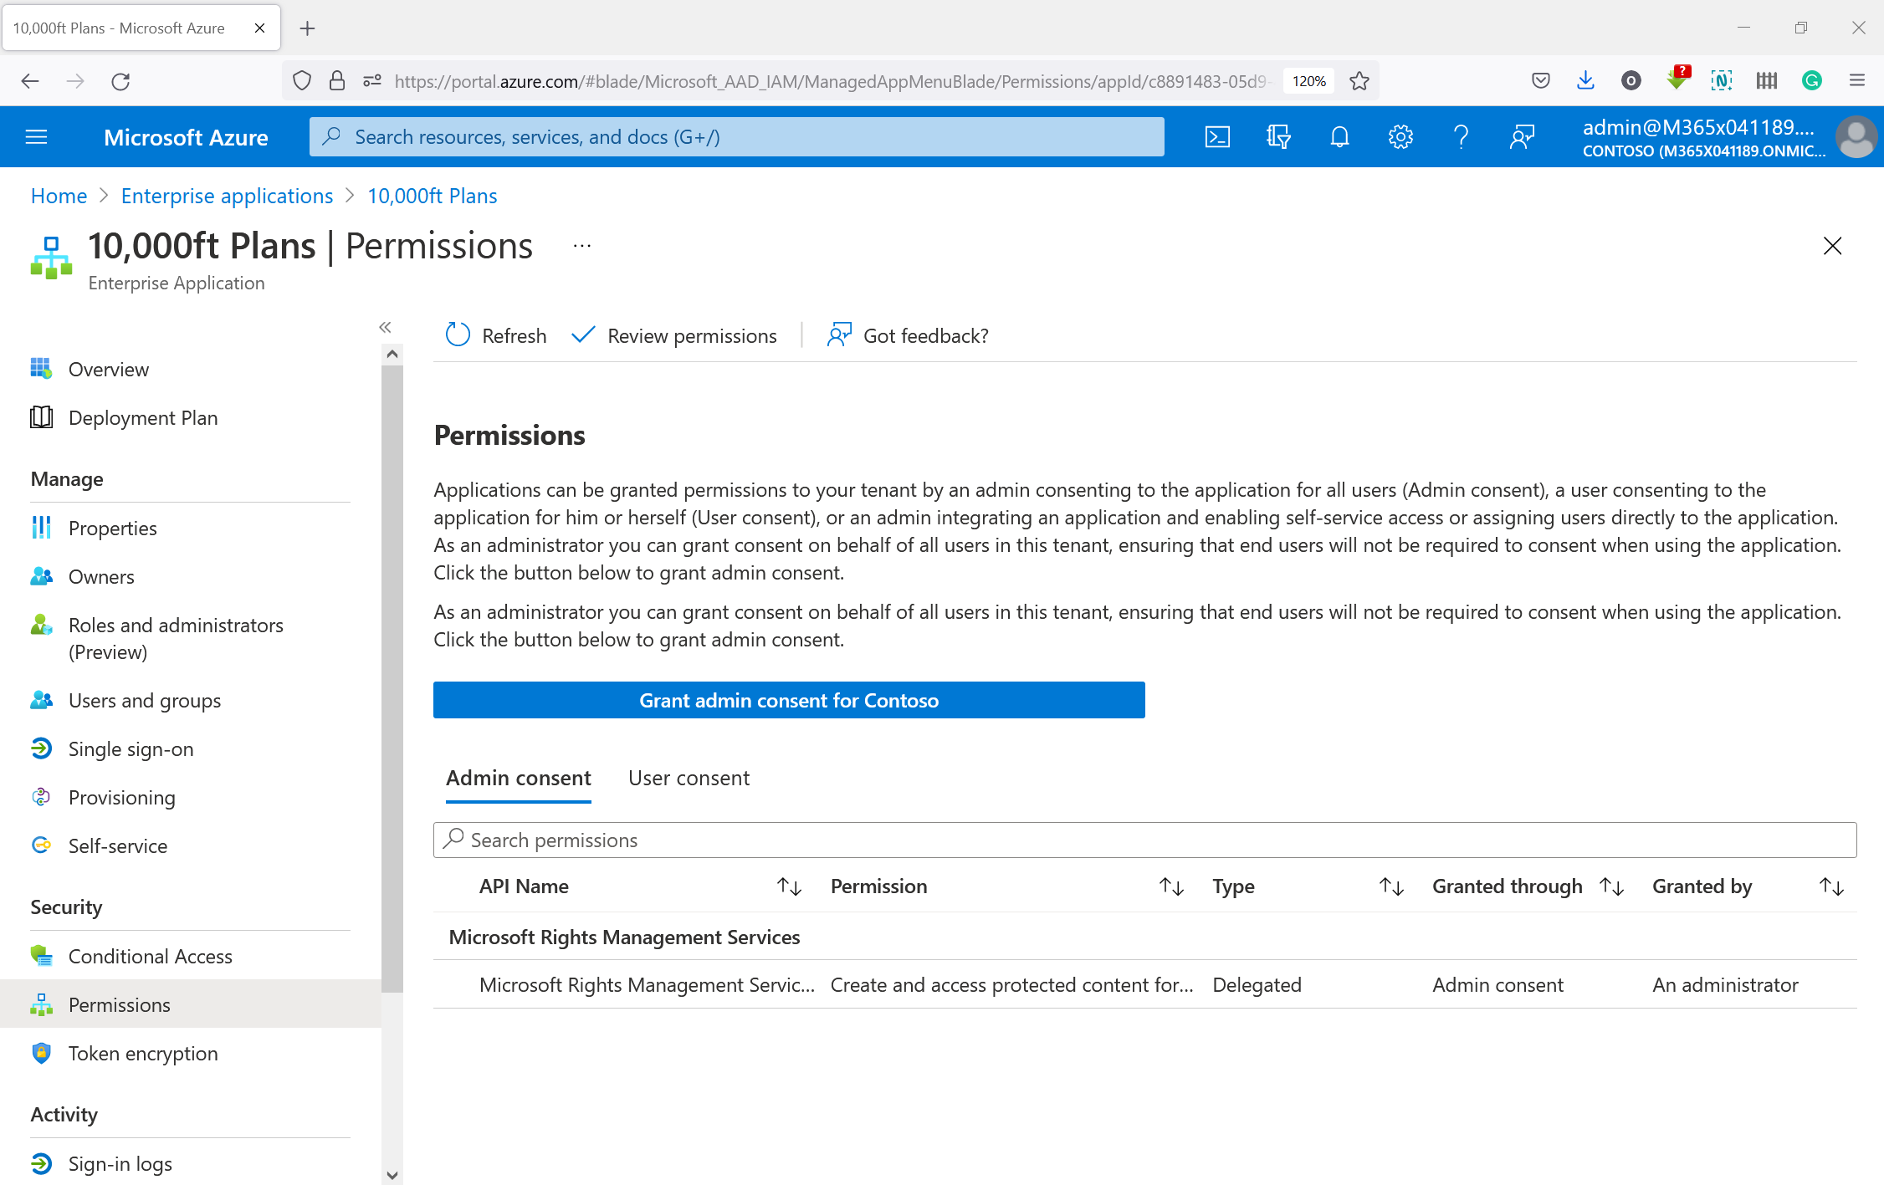This screenshot has width=1884, height=1185.
Task: Open the portal hamburger menu
Action: [36, 136]
